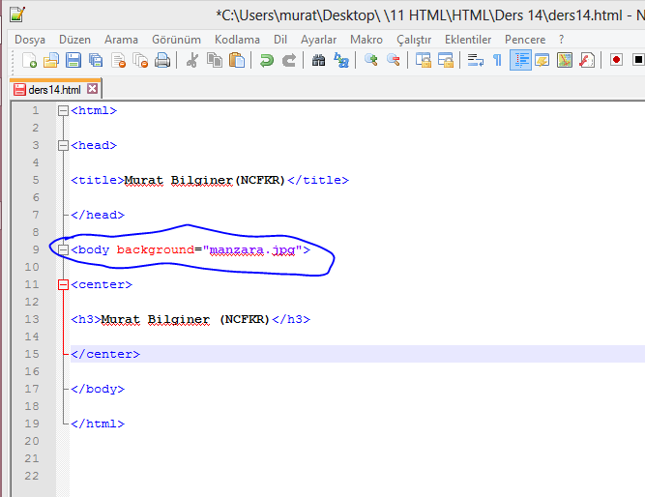Click the <title> opening tag text
The height and width of the screenshot is (497, 645).
pyautogui.click(x=98, y=180)
